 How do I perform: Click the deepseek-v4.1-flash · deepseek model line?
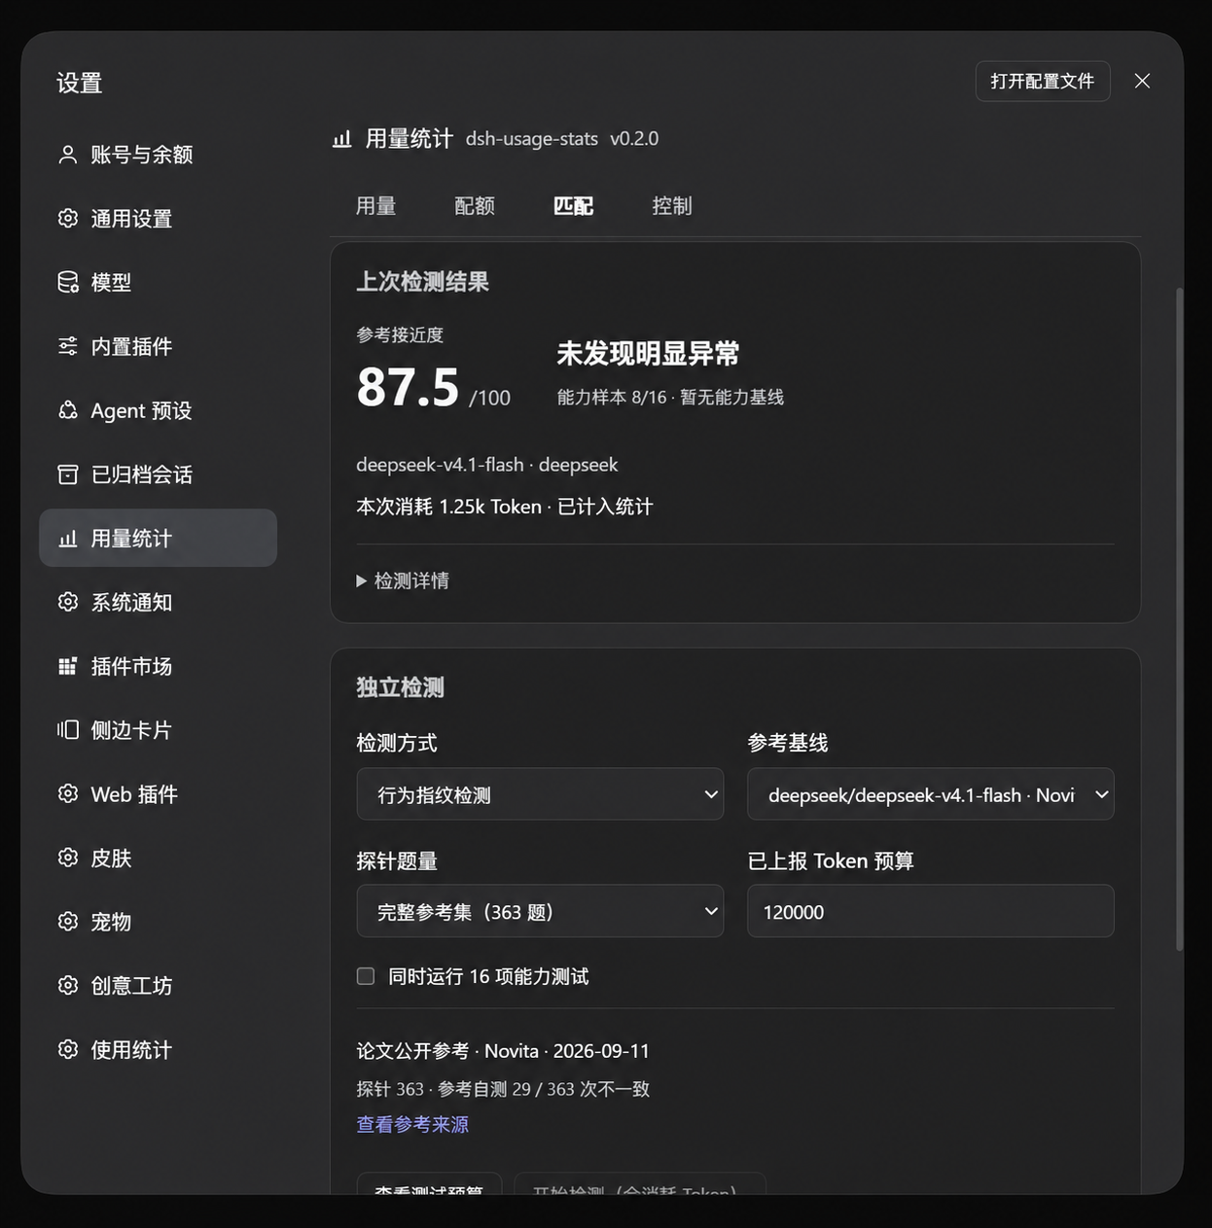(x=487, y=465)
